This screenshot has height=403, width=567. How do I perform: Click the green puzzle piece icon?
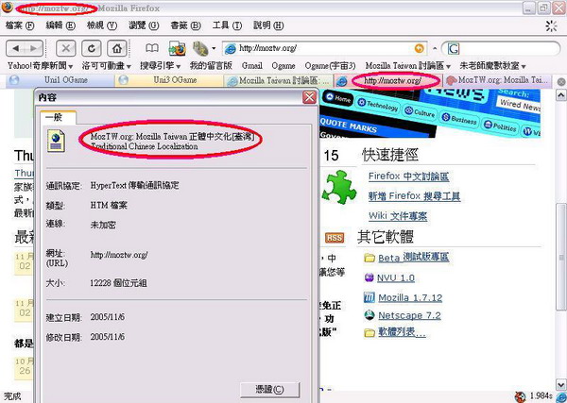(339, 187)
